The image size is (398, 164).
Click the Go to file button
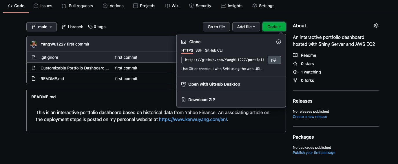pyautogui.click(x=216, y=27)
